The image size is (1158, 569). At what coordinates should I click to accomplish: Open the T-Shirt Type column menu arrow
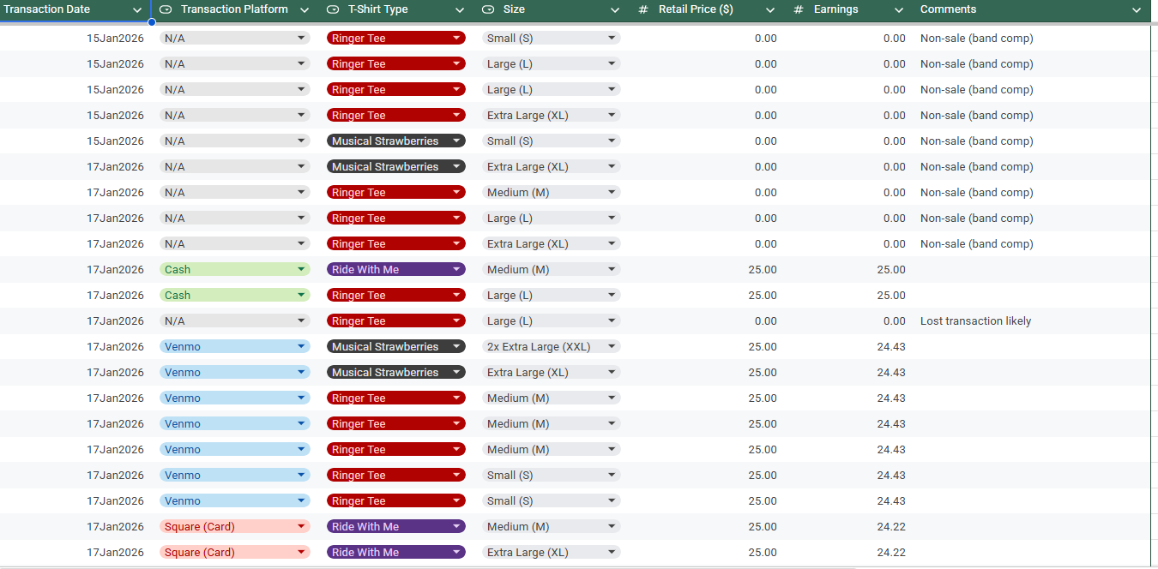click(x=460, y=10)
